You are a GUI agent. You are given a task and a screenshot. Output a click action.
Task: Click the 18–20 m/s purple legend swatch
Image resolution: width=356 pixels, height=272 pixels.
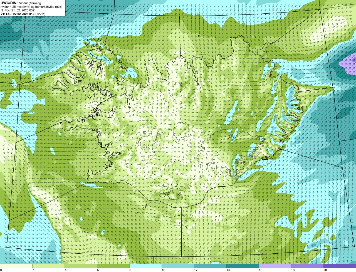(x=307, y=266)
